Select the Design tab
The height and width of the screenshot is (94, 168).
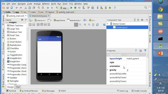[x=10, y=87]
